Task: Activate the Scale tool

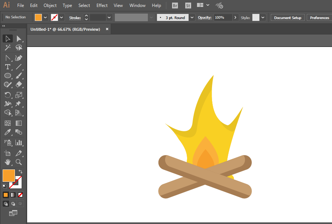Action: pos(19,95)
